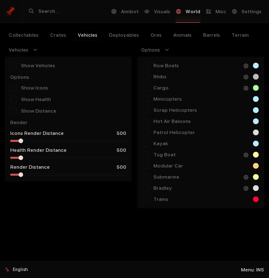Enable Kayak checkbox

pos(146,144)
